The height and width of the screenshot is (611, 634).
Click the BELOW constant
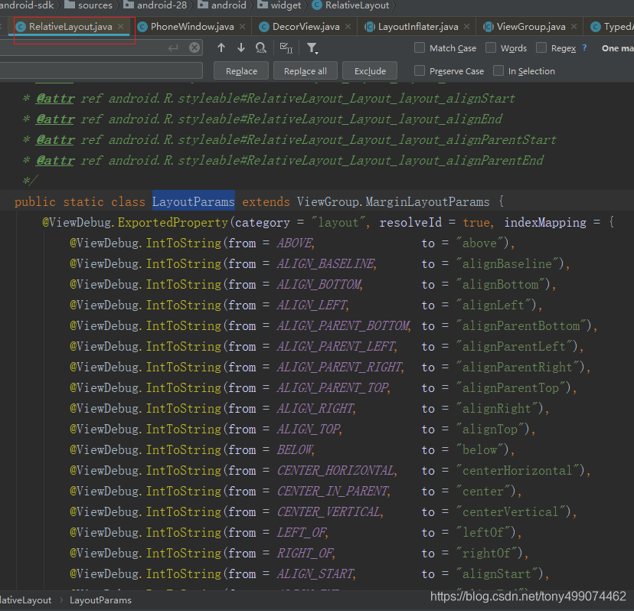[x=295, y=449]
